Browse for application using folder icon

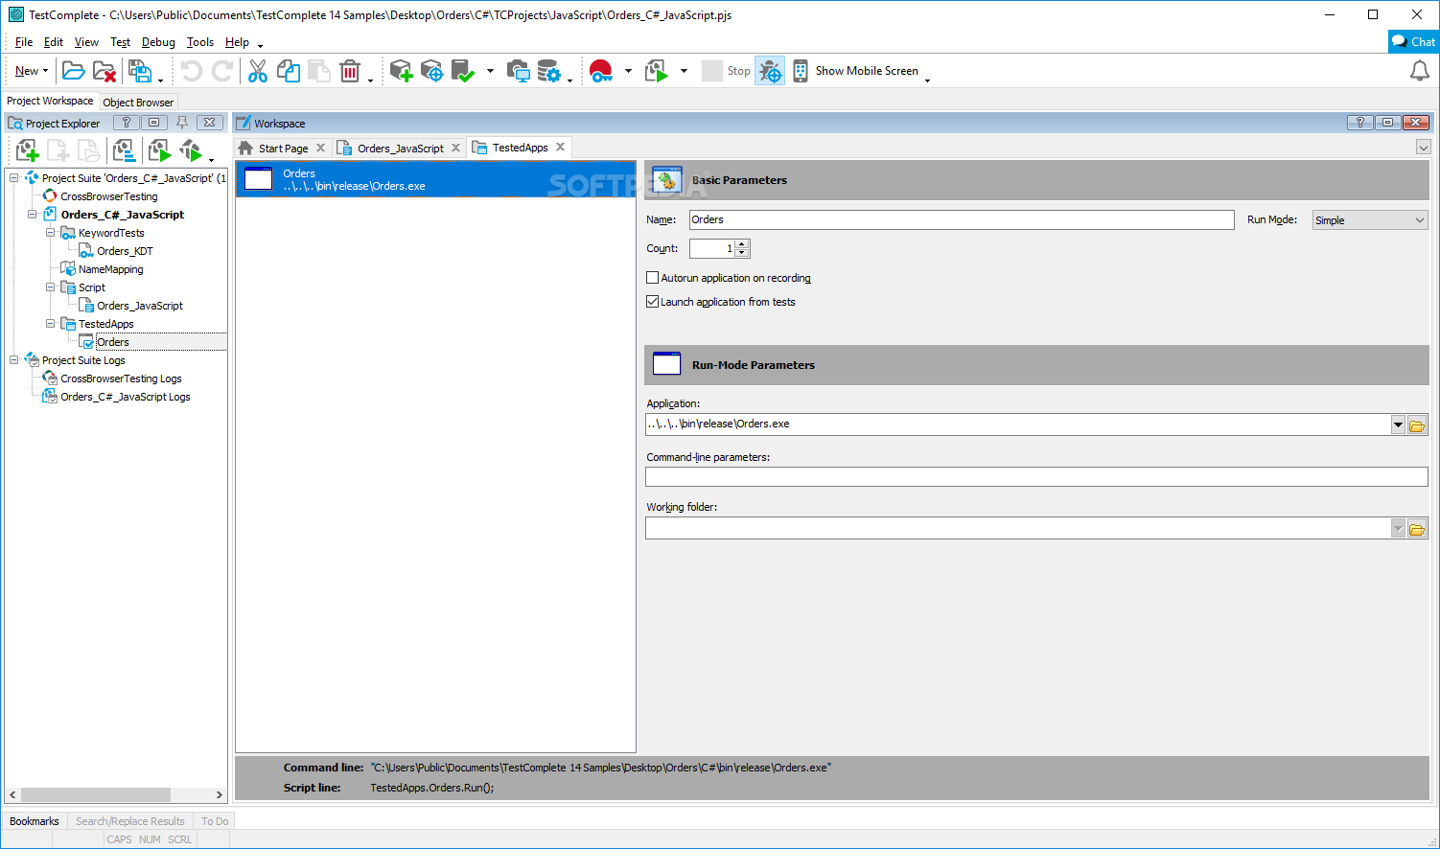click(x=1417, y=424)
